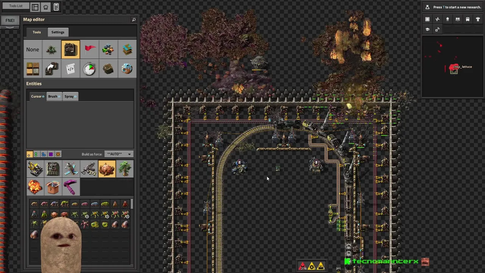
Task: Choose the assembling machine entity category
Action: click(53, 169)
